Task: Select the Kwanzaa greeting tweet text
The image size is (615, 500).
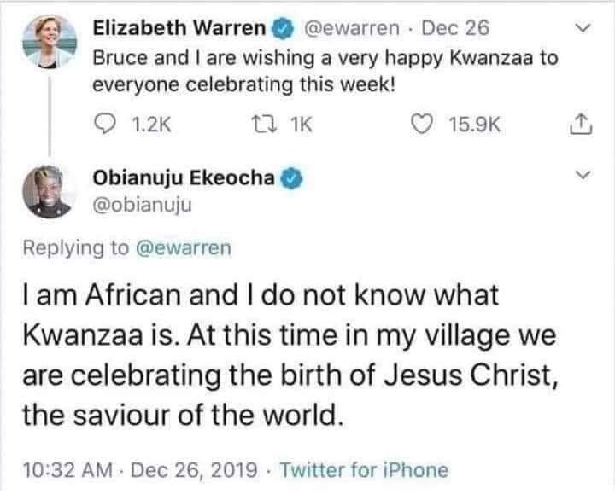Action: (325, 71)
